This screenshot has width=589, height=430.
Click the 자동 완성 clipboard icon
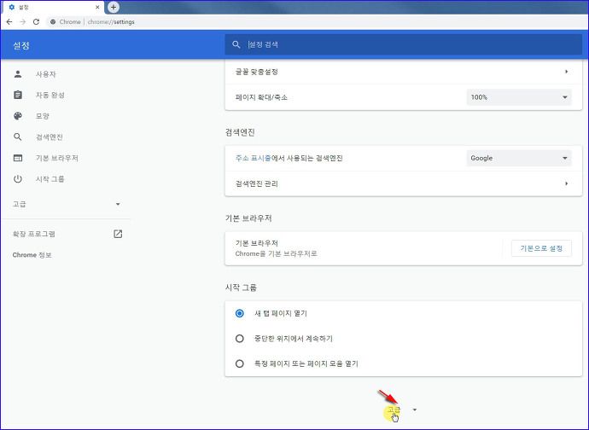pos(18,95)
